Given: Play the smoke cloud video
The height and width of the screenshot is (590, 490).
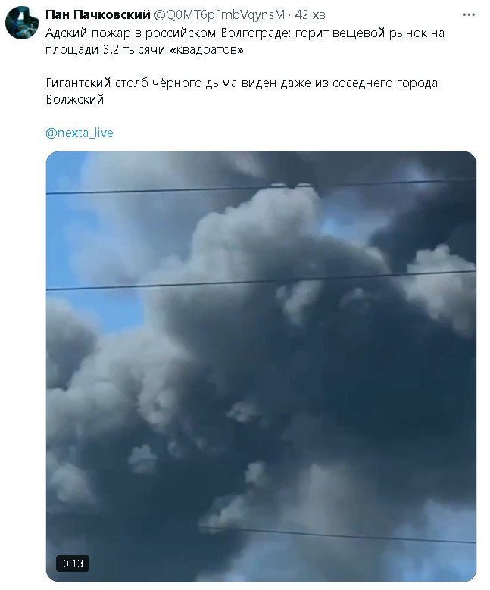Looking at the screenshot, I should [261, 367].
